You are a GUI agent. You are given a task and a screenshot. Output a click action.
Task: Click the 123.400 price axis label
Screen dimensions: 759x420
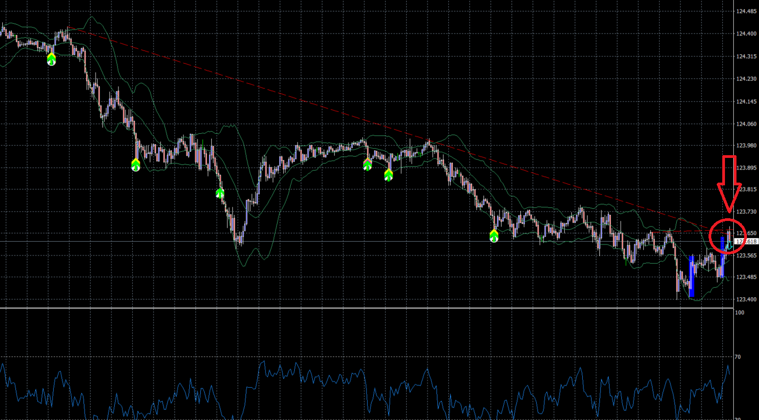pyautogui.click(x=747, y=299)
